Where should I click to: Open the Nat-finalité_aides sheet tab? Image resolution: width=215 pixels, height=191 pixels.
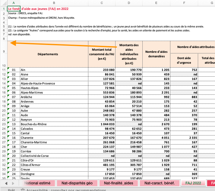tap(119, 183)
